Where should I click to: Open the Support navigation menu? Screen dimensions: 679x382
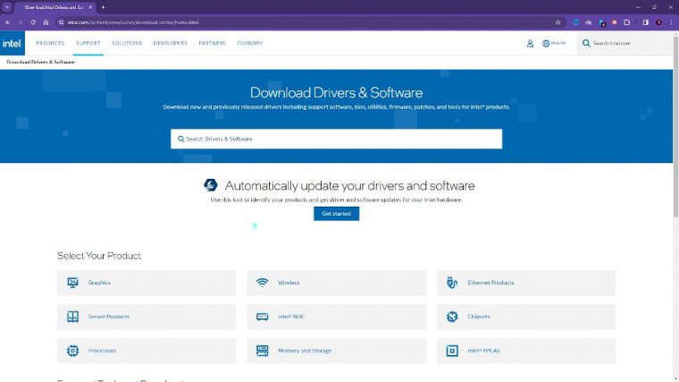click(x=88, y=43)
